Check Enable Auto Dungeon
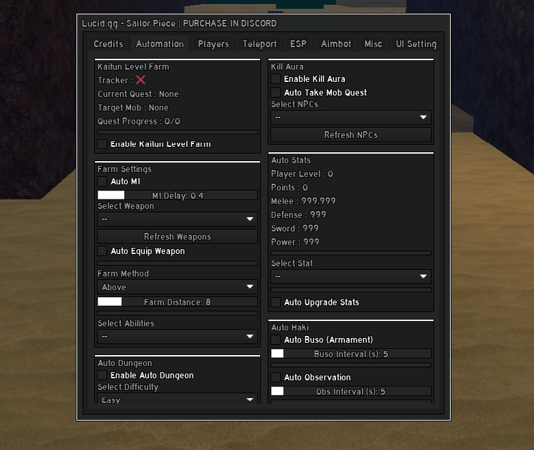Image resolution: width=534 pixels, height=450 pixels. pyautogui.click(x=102, y=376)
